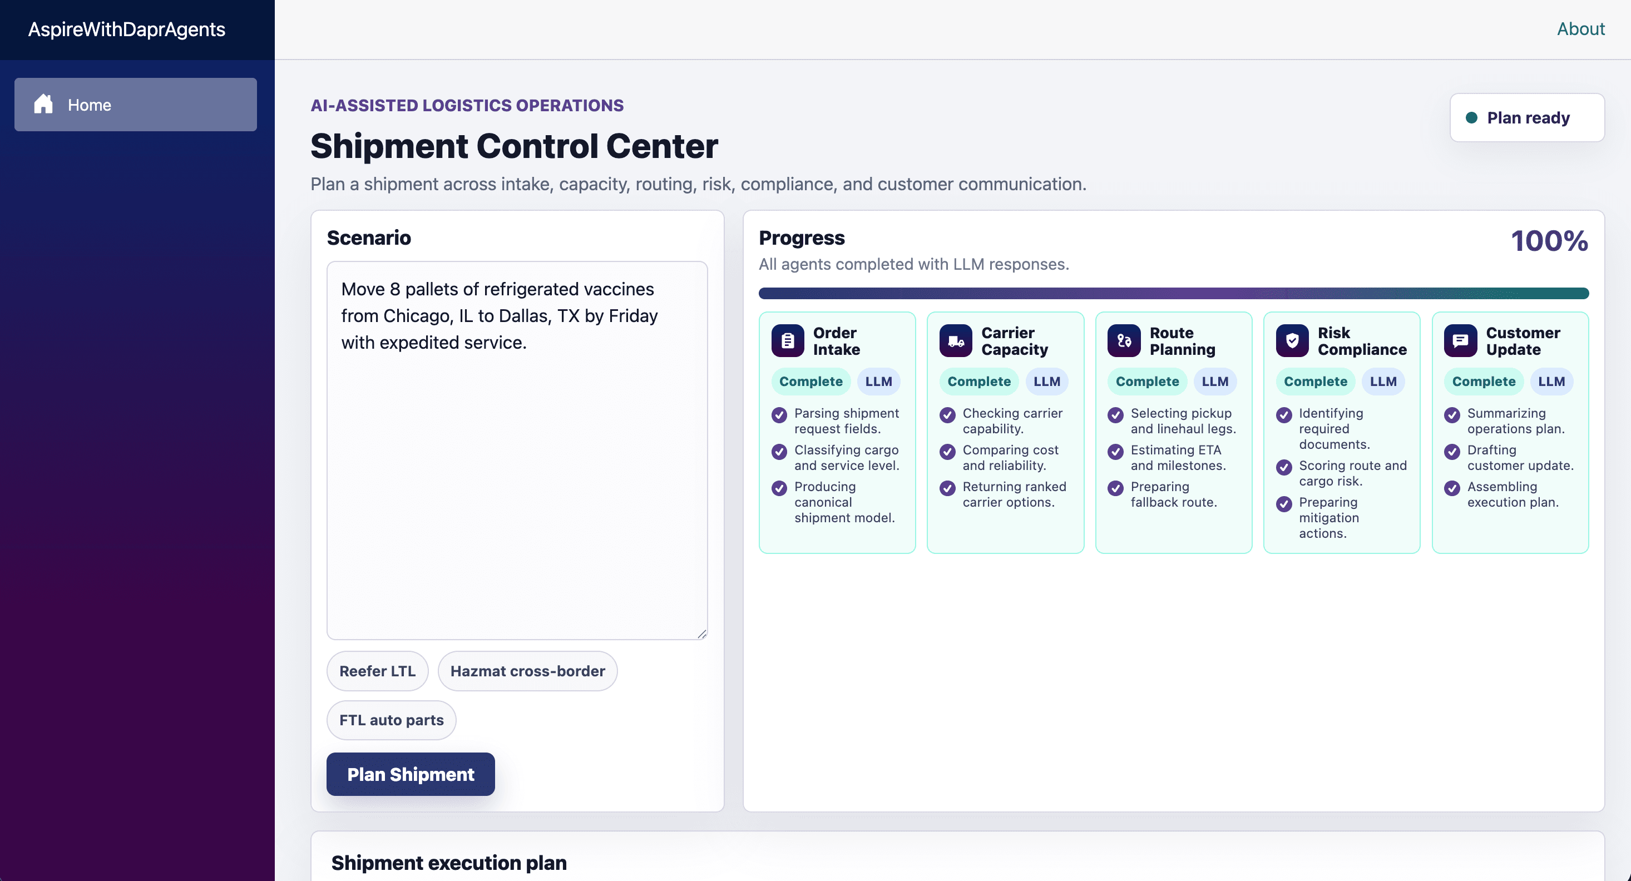
Task: Click checkmark beside Identifying required documents
Action: tap(1284, 415)
